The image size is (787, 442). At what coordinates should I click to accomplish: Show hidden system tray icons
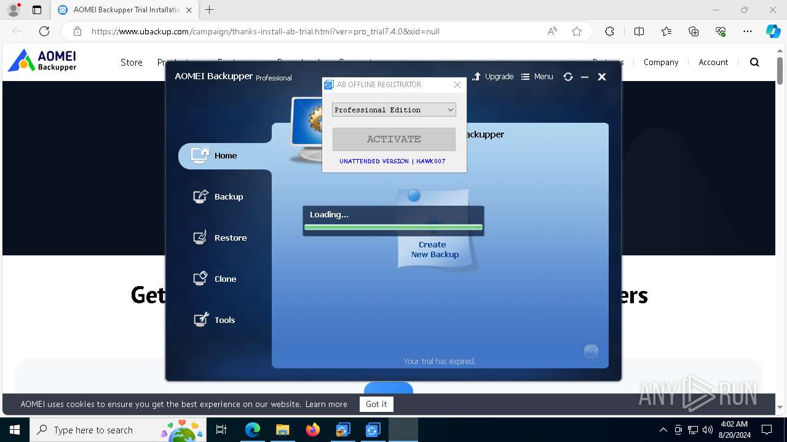coord(663,430)
